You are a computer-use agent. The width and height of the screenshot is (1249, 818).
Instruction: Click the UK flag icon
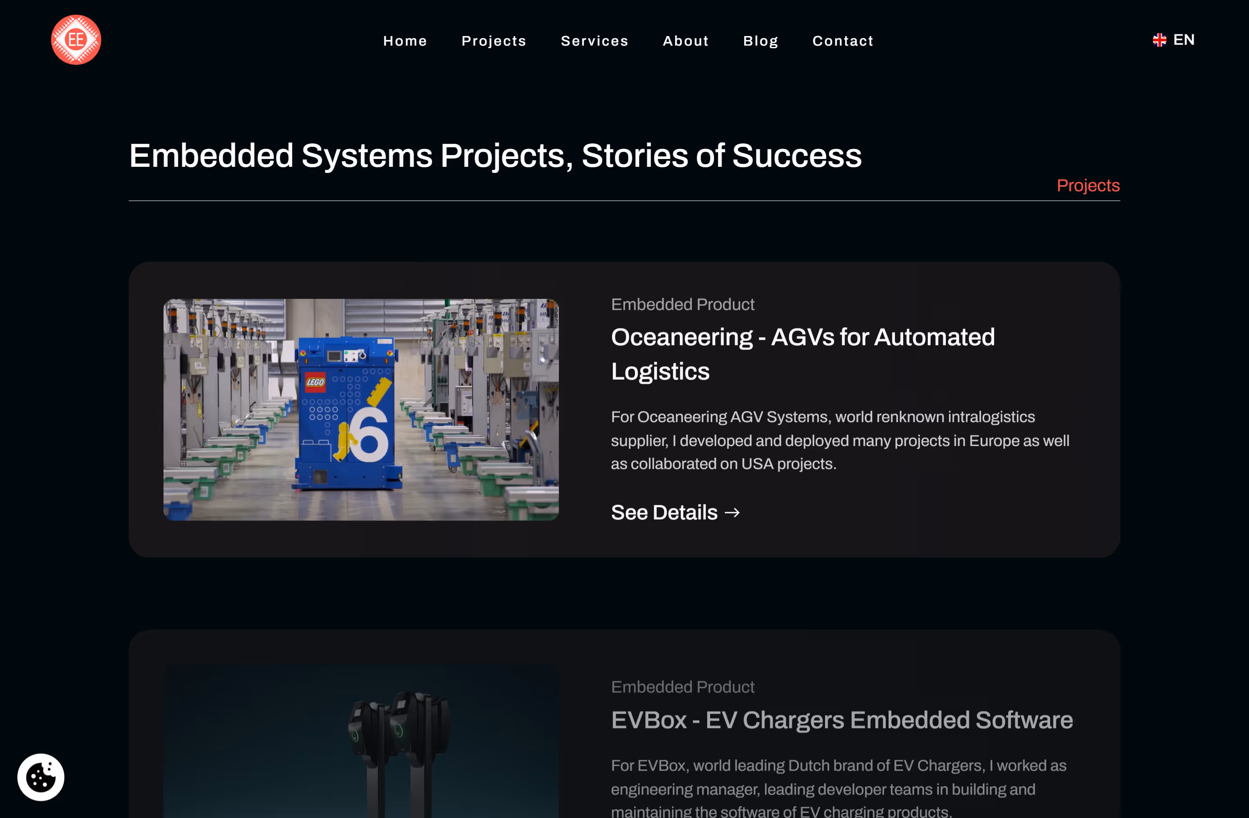(x=1159, y=40)
